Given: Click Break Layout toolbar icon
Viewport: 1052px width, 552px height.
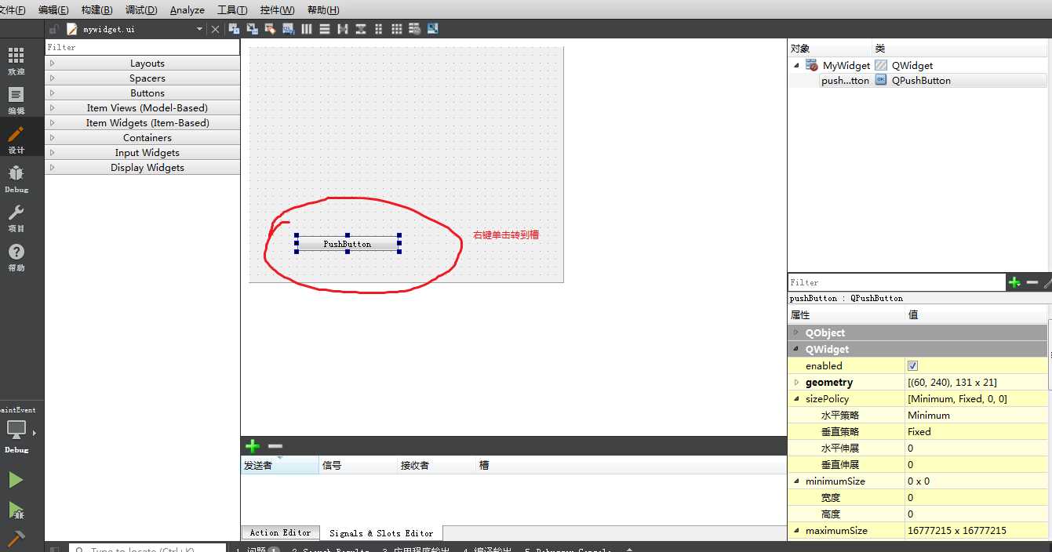Looking at the screenshot, I should pyautogui.click(x=414, y=29).
